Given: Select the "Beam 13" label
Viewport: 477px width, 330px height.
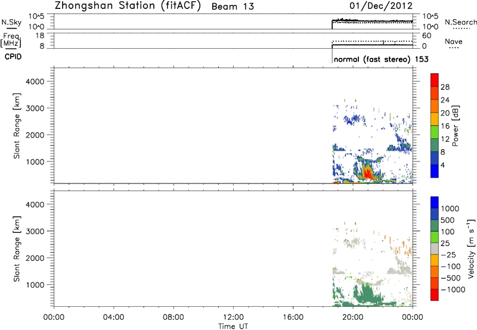Looking at the screenshot, I should tap(233, 7).
